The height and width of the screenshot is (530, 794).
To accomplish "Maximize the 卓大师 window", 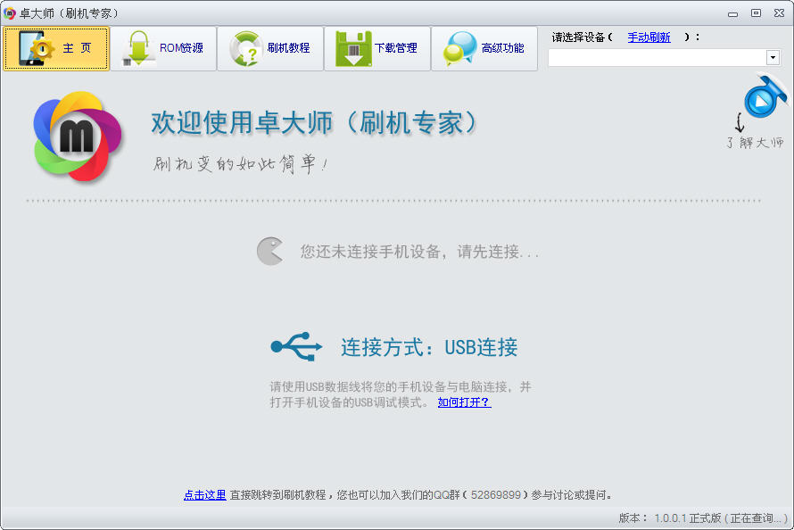I will tap(756, 13).
